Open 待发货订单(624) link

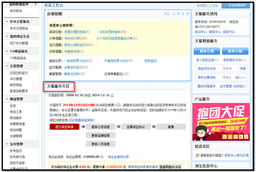76,39
